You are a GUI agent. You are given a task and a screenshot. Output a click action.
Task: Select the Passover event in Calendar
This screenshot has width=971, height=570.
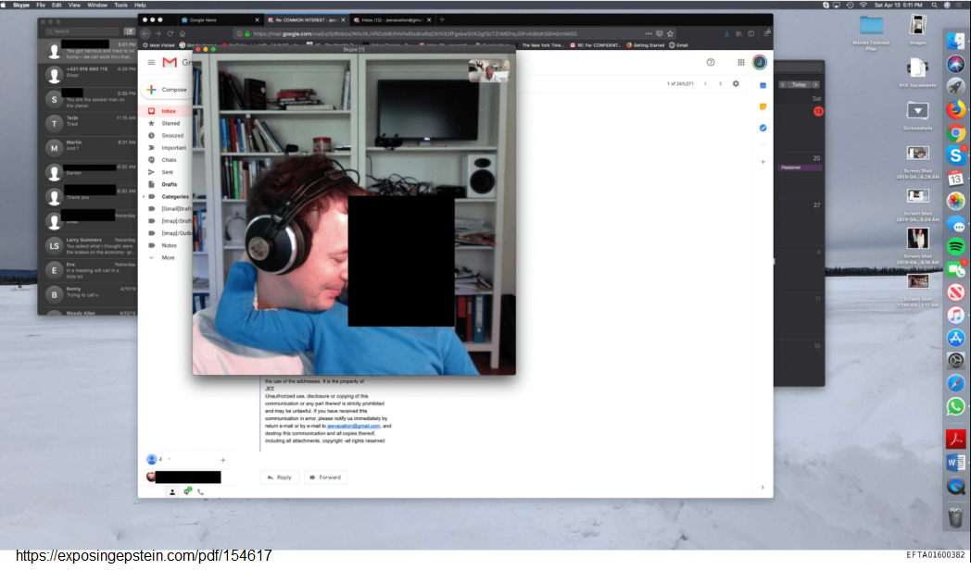801,167
